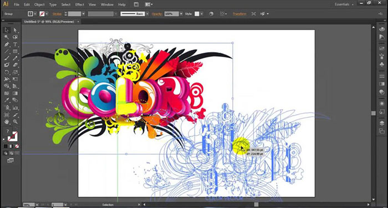This screenshot has width=388, height=208.
Task: Open Essentials workspace switcher
Action: click(x=344, y=4)
